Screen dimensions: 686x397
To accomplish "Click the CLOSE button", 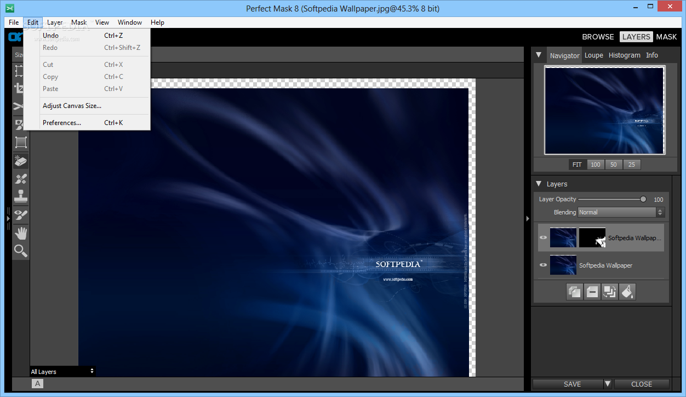I will (x=642, y=384).
